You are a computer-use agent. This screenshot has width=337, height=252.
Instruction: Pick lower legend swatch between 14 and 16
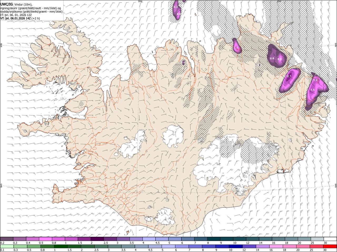(x=262, y=246)
